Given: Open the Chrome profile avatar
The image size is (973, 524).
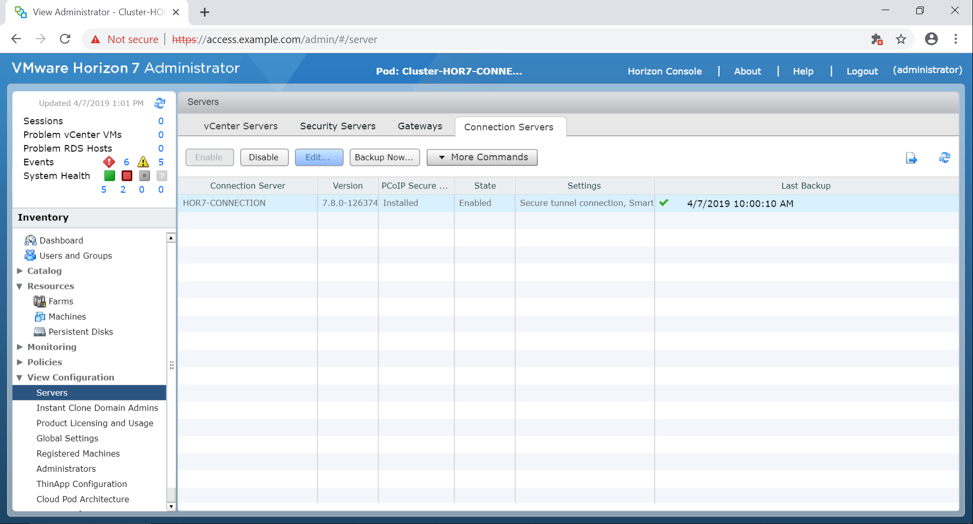Looking at the screenshot, I should coord(931,39).
